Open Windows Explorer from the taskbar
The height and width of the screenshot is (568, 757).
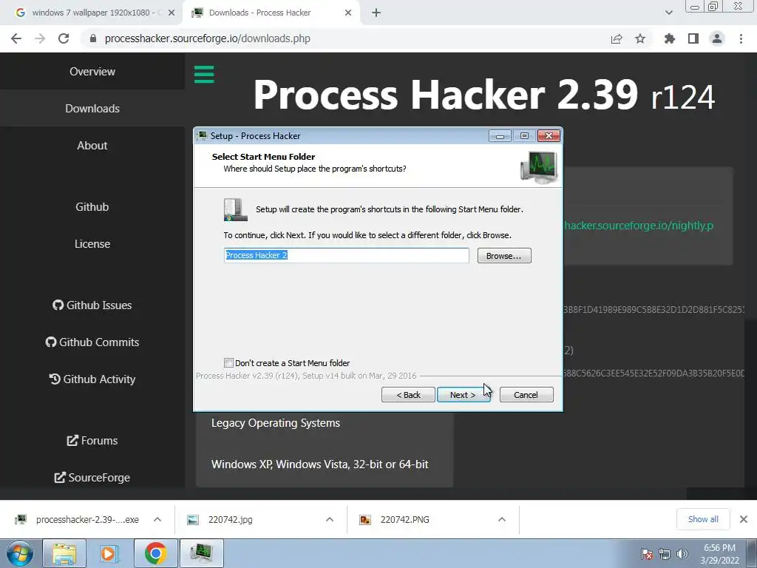pos(64,553)
